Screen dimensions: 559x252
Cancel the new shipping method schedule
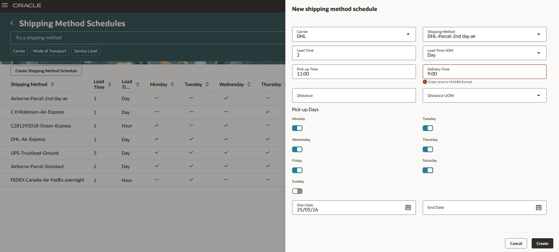(x=516, y=244)
